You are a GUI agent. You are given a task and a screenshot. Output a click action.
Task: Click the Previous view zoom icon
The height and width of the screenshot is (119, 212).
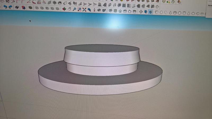(89, 10)
